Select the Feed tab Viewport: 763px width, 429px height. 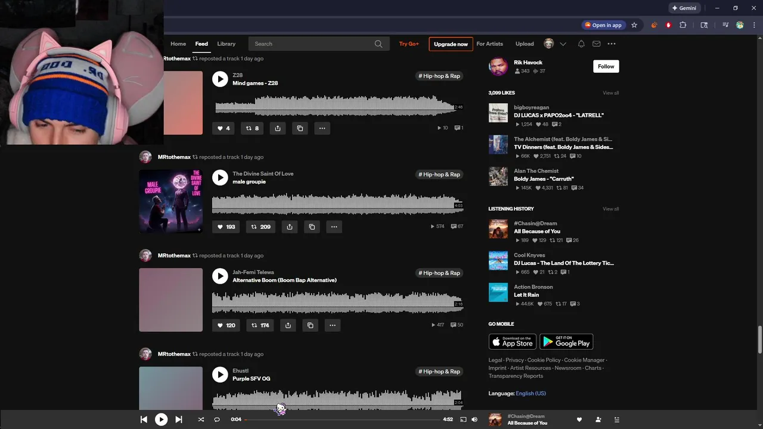[201, 43]
